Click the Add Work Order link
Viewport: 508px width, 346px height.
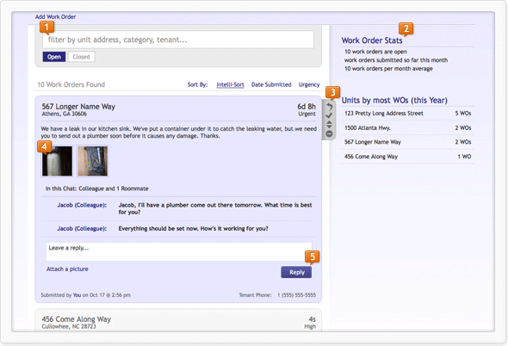pos(55,17)
